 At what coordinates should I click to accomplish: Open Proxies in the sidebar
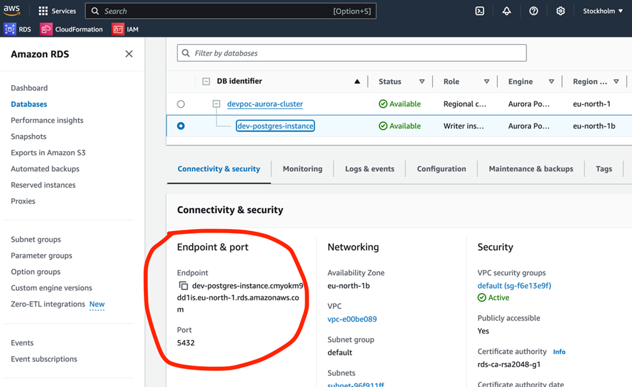tap(23, 201)
